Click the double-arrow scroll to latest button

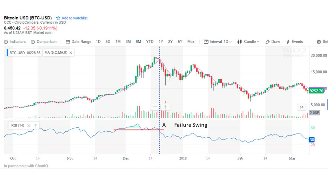click(x=302, y=107)
